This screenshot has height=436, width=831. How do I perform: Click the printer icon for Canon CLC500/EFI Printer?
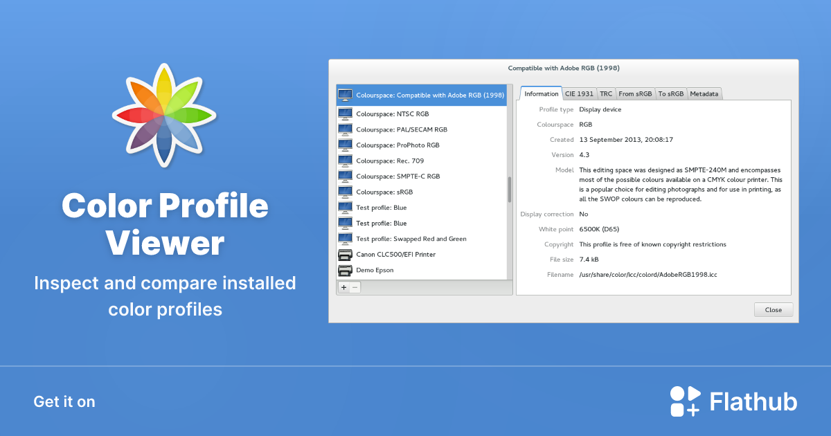point(345,254)
